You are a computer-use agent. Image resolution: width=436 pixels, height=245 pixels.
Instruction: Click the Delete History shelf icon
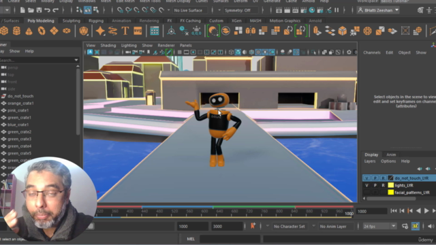pyautogui.click(x=184, y=31)
